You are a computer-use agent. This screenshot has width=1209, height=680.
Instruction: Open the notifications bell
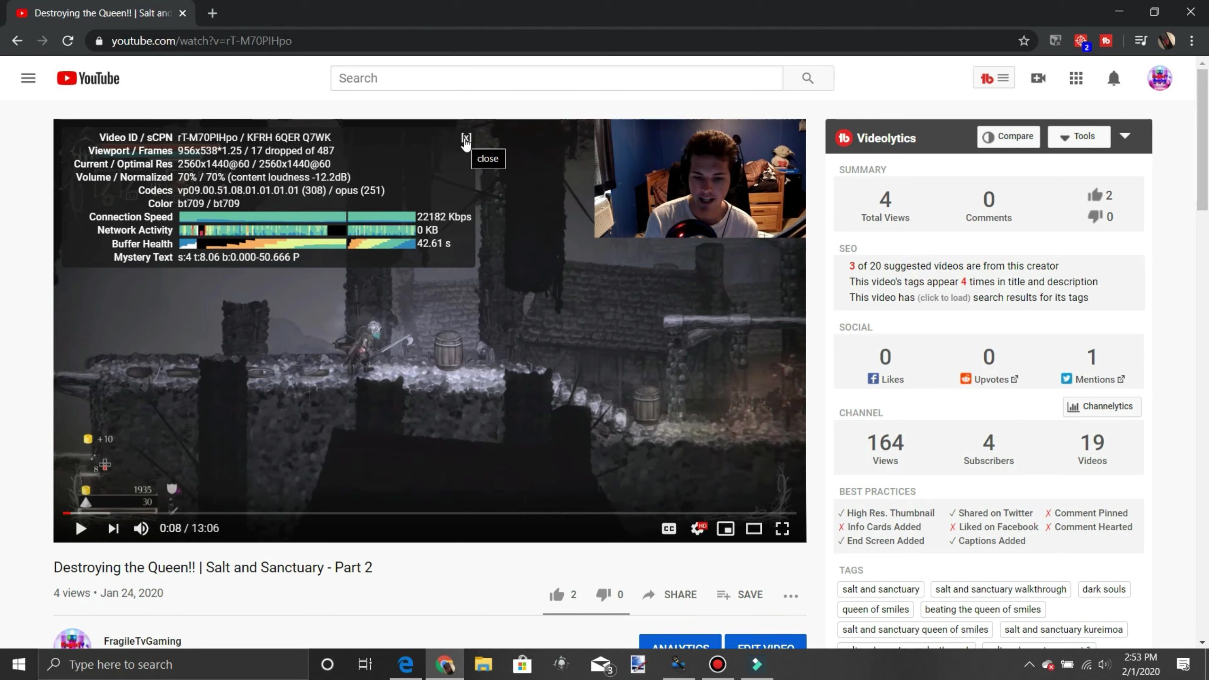click(x=1114, y=78)
